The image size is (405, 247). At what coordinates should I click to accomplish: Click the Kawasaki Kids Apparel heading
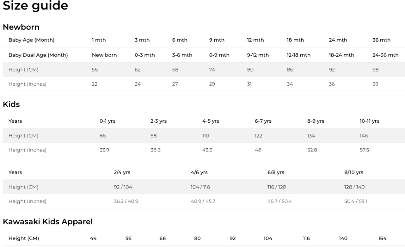coord(47,222)
